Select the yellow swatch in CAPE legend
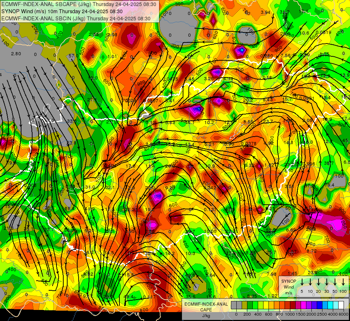Viewport: 350px width, 321px height. 266,305
